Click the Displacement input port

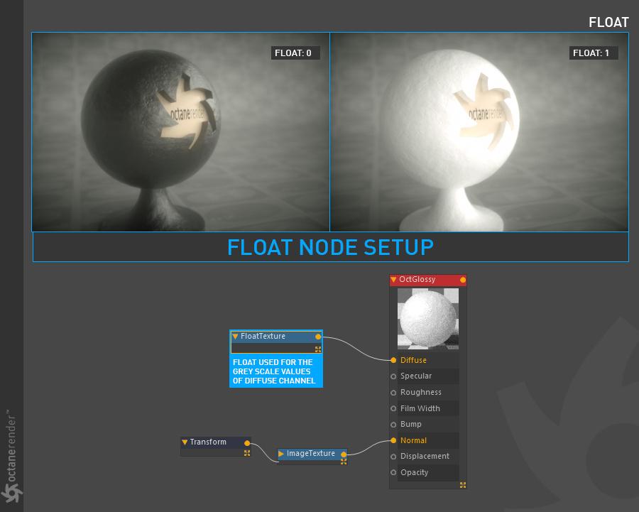click(x=393, y=457)
